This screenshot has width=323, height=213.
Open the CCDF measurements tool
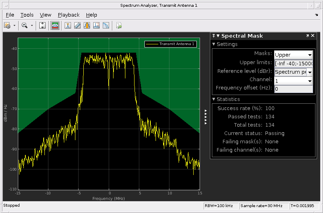[106, 25]
